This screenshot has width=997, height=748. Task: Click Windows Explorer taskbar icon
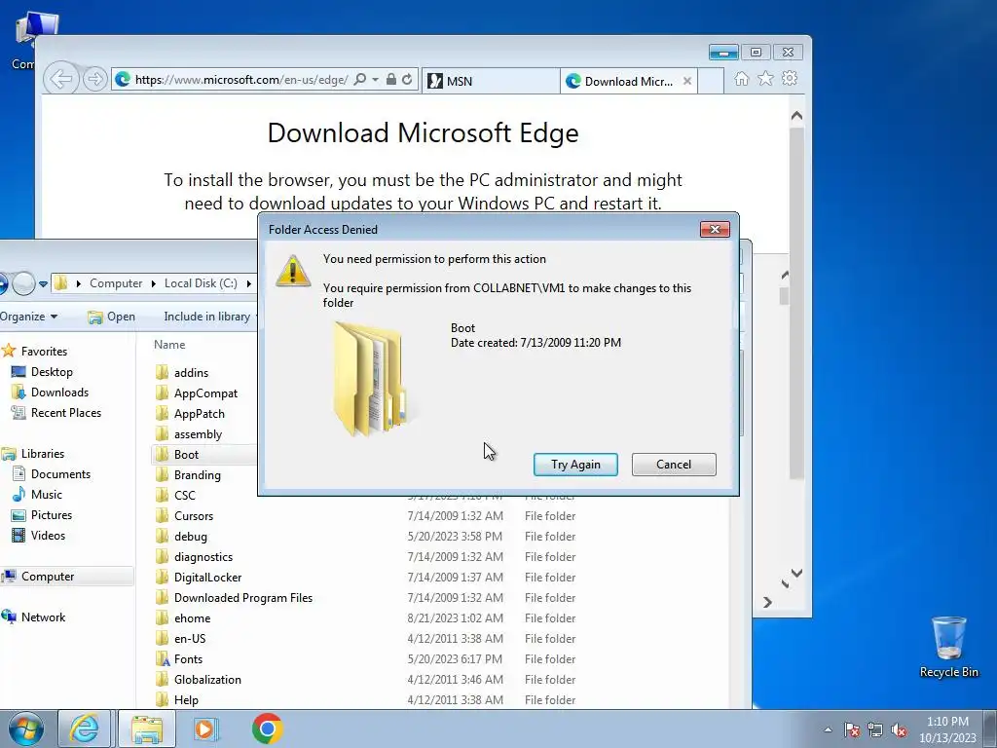pyautogui.click(x=146, y=729)
